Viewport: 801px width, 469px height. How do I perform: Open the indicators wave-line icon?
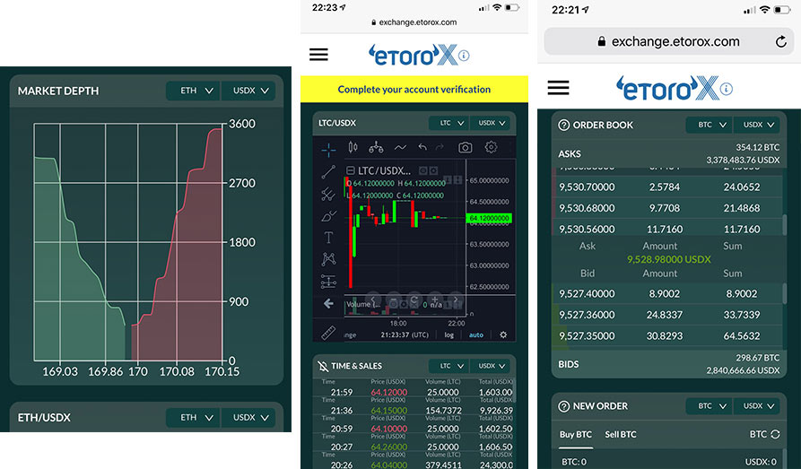[400, 148]
